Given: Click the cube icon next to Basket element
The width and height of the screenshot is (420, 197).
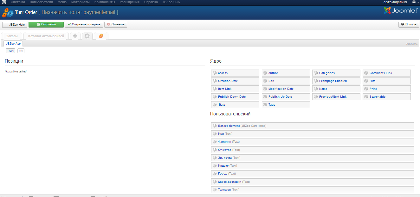Looking at the screenshot, I should (x=215, y=126).
